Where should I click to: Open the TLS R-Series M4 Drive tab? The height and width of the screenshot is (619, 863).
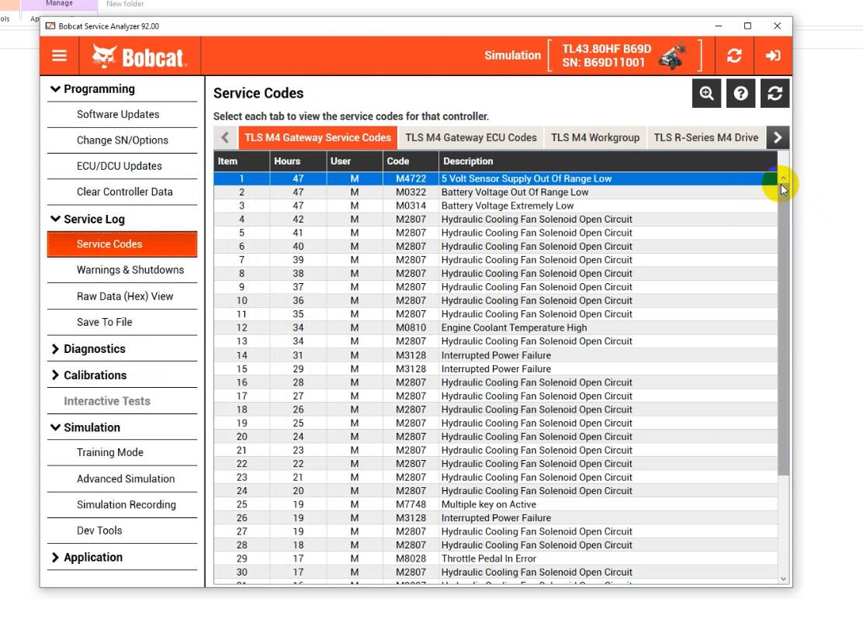pos(706,137)
